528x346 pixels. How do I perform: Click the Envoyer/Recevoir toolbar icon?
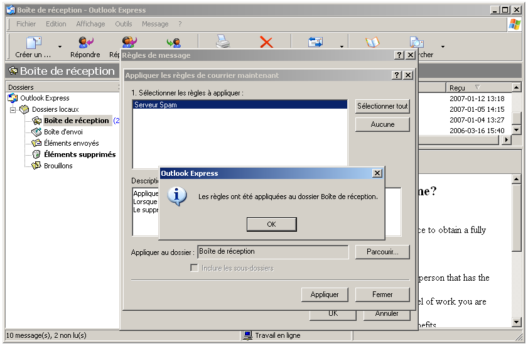(x=316, y=42)
